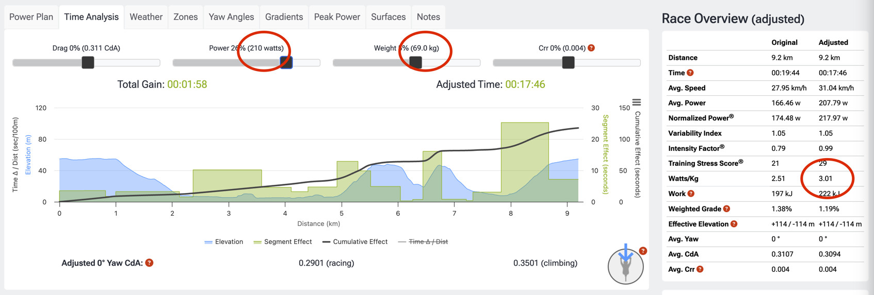
Task: Click help icon after Adjusted 0° Yaw CdA
Action: (149, 263)
